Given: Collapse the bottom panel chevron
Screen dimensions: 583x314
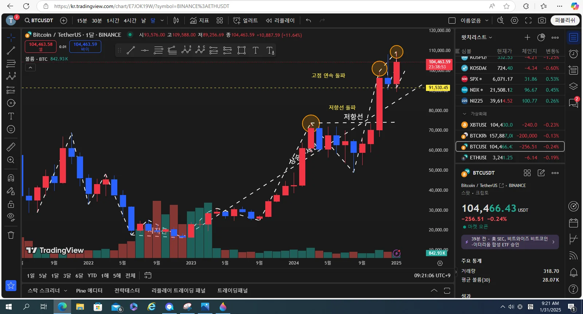Looking at the screenshot, I should click(434, 290).
